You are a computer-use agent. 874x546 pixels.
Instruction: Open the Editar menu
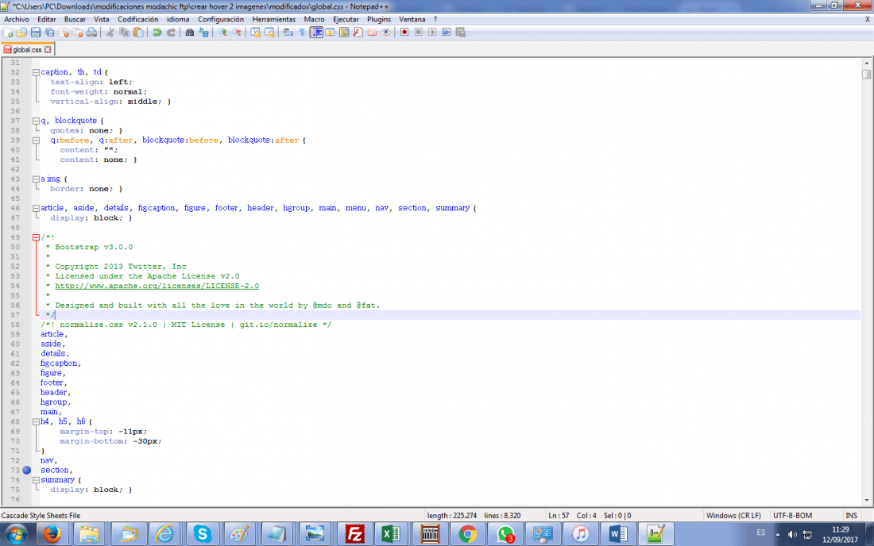pyautogui.click(x=47, y=19)
